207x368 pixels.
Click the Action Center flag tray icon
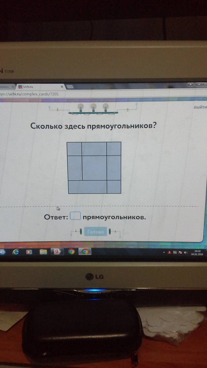[180, 252]
